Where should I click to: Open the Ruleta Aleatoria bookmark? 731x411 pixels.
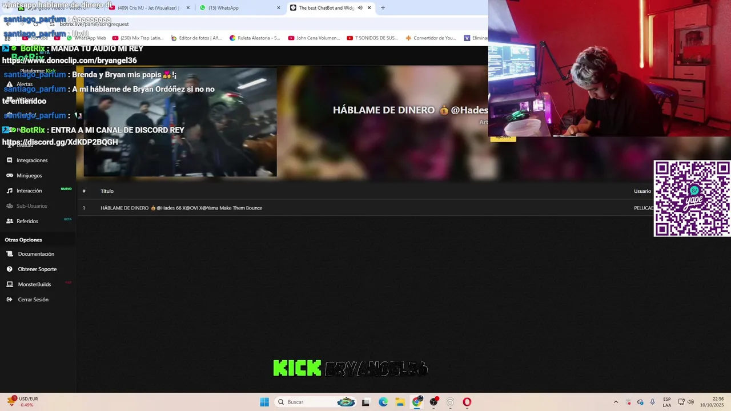255,38
